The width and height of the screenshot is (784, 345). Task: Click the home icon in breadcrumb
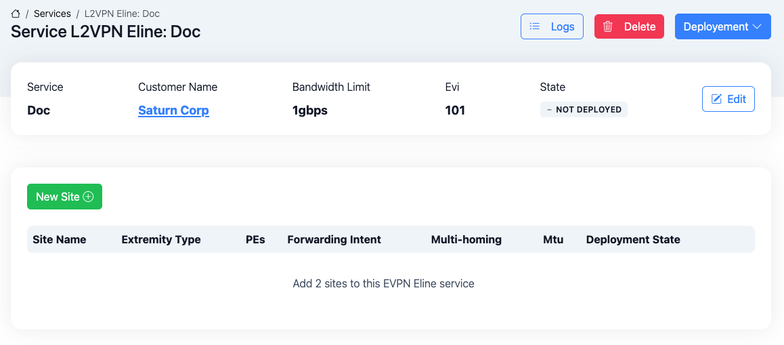(x=16, y=14)
